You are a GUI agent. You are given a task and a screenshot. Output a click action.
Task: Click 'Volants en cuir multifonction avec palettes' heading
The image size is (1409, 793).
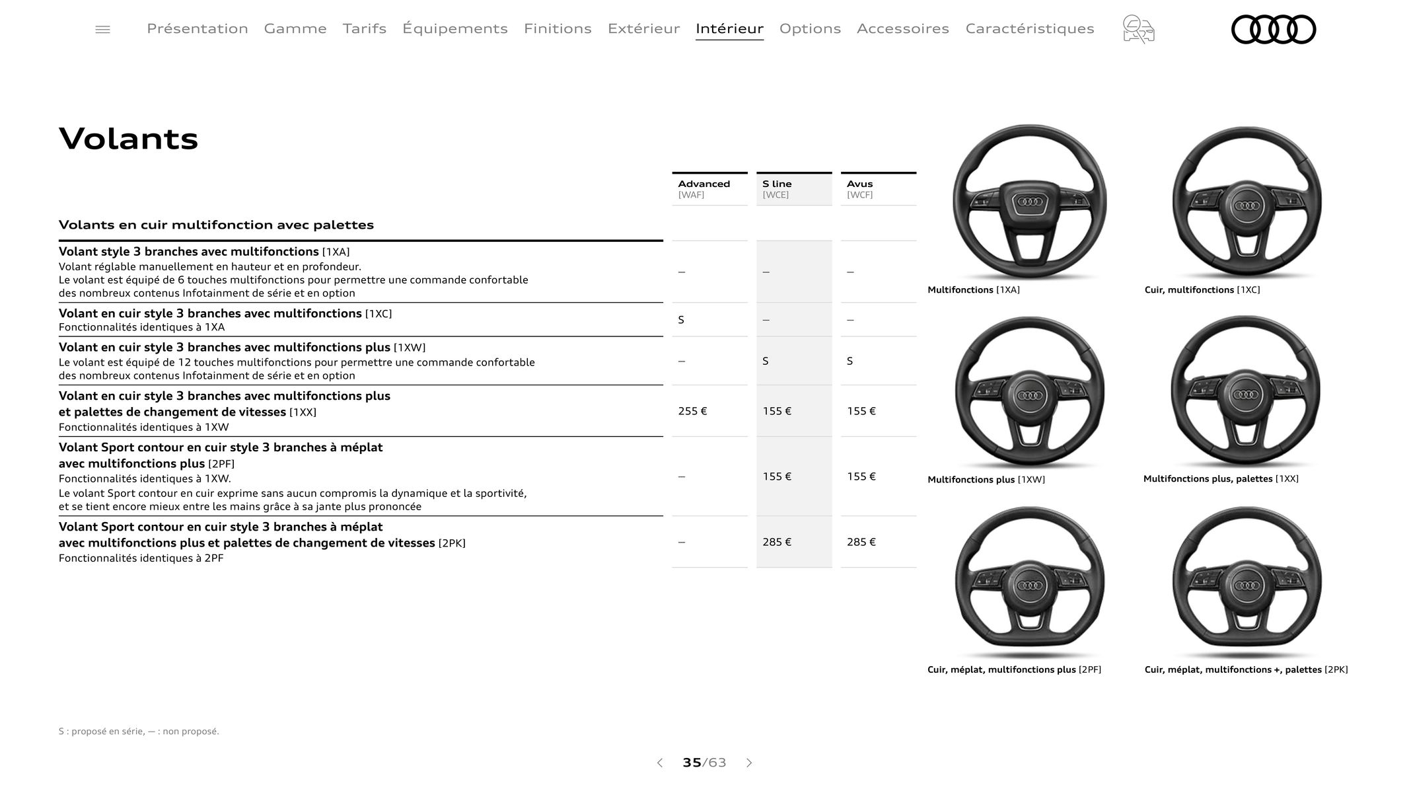point(216,225)
